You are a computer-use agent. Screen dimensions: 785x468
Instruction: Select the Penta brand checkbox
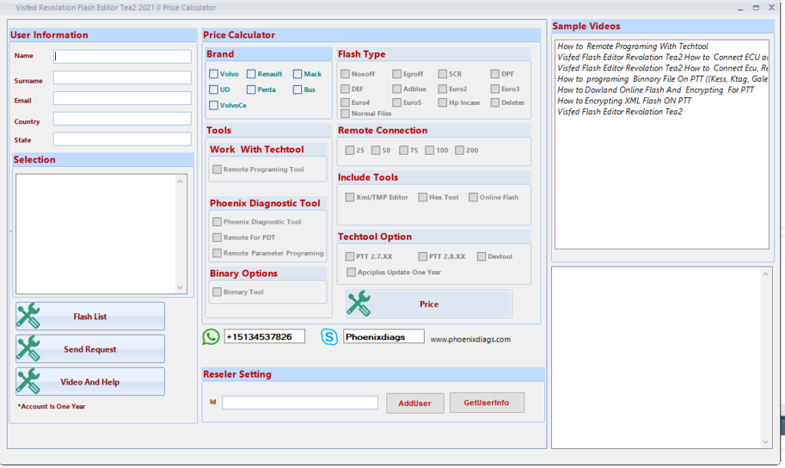click(251, 90)
